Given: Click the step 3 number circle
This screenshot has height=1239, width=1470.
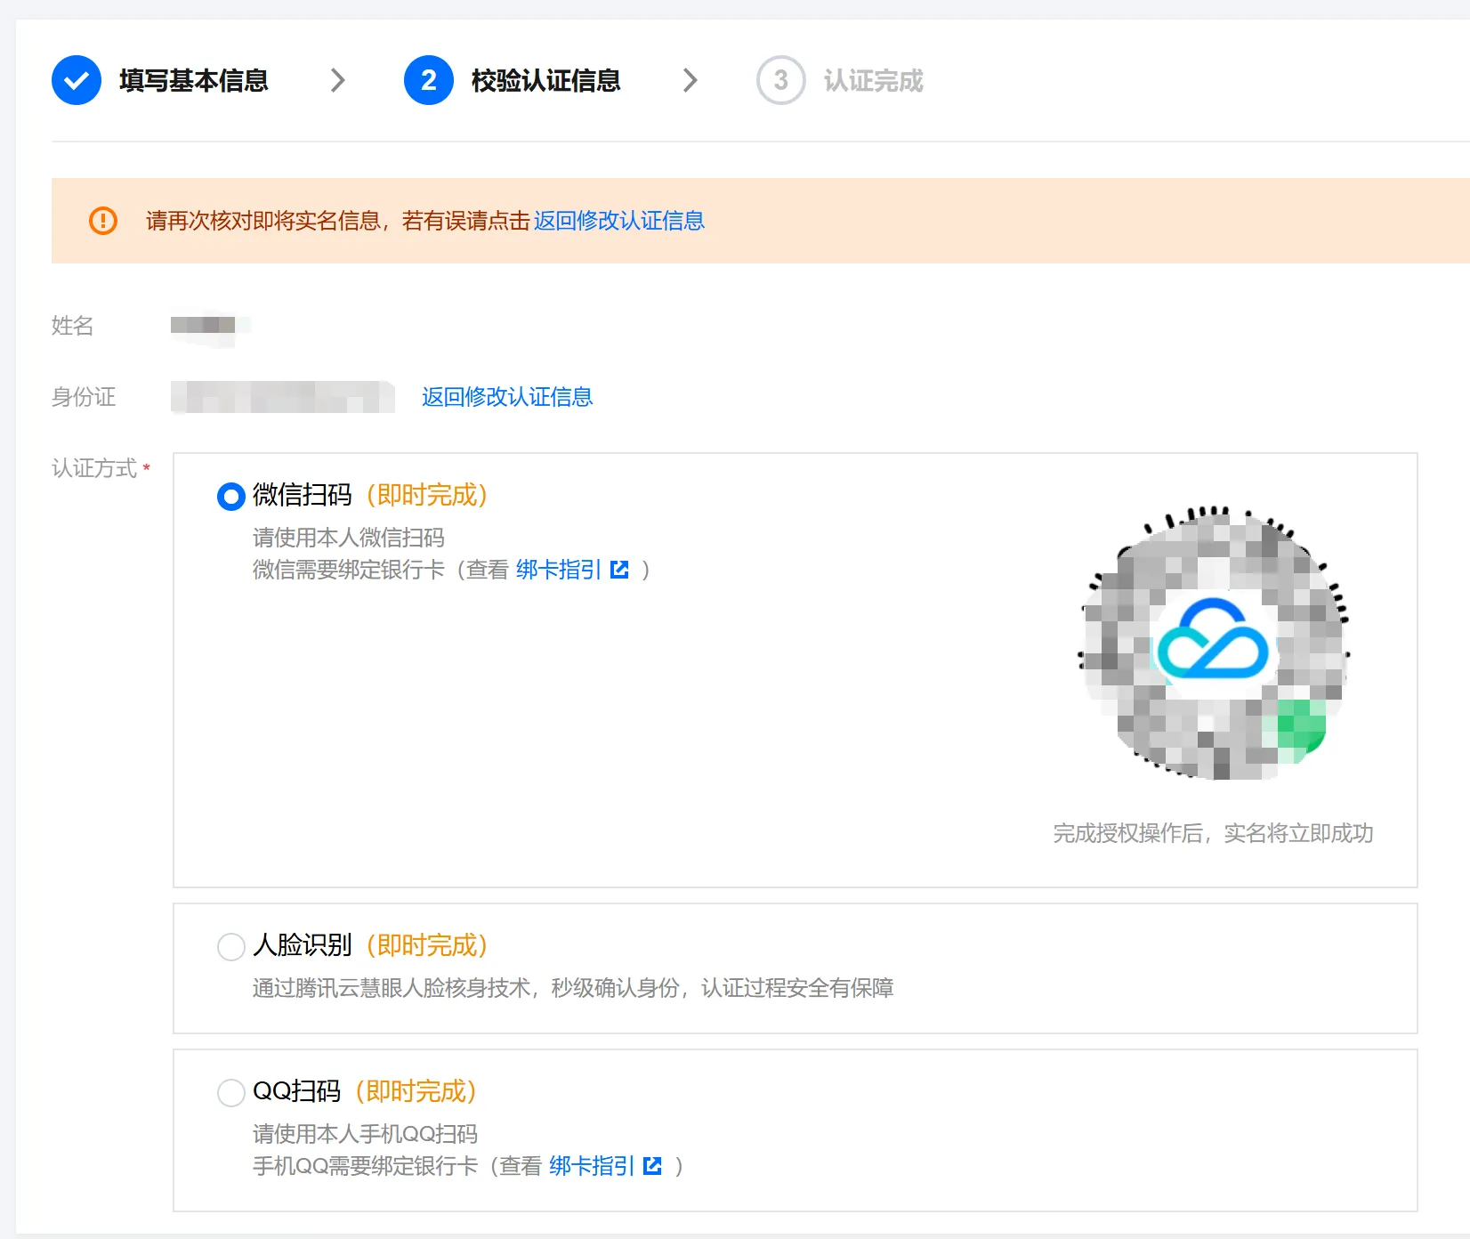Looking at the screenshot, I should pos(781,80).
